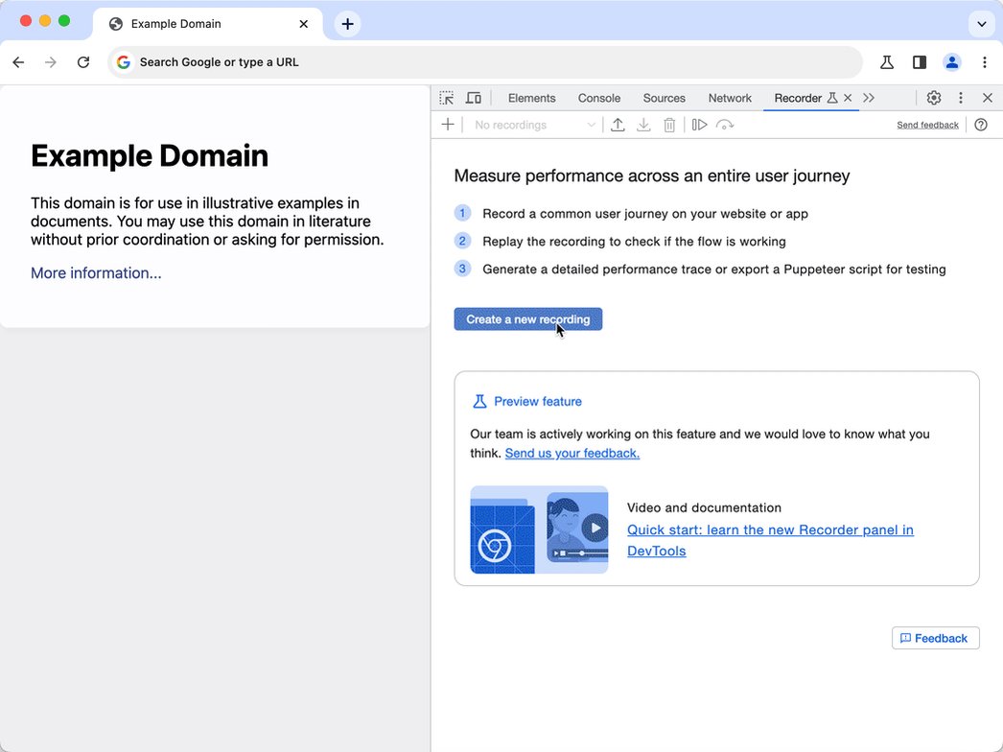Reload the Example Domain page
Image resolution: width=1003 pixels, height=752 pixels.
click(83, 62)
